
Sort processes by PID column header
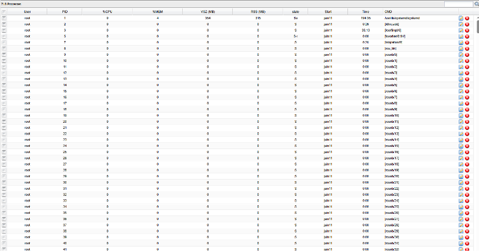click(65, 11)
